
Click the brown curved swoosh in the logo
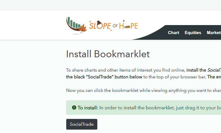pos(71,28)
